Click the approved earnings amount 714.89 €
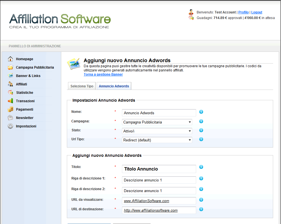Image resolution: width=281 pixels, height=224 pixels. 220,18
